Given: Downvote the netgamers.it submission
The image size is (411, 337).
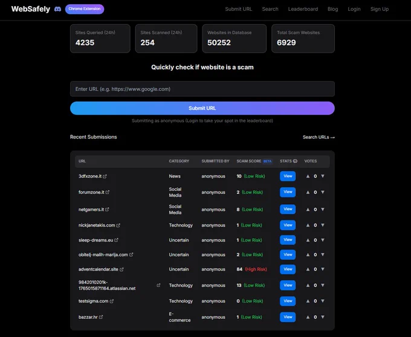Looking at the screenshot, I should pos(323,210).
